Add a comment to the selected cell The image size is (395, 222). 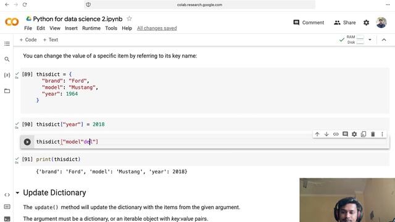[x=345, y=134]
